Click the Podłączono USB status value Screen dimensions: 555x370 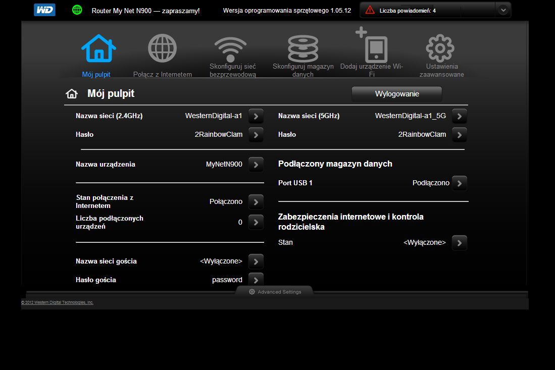pos(431,183)
